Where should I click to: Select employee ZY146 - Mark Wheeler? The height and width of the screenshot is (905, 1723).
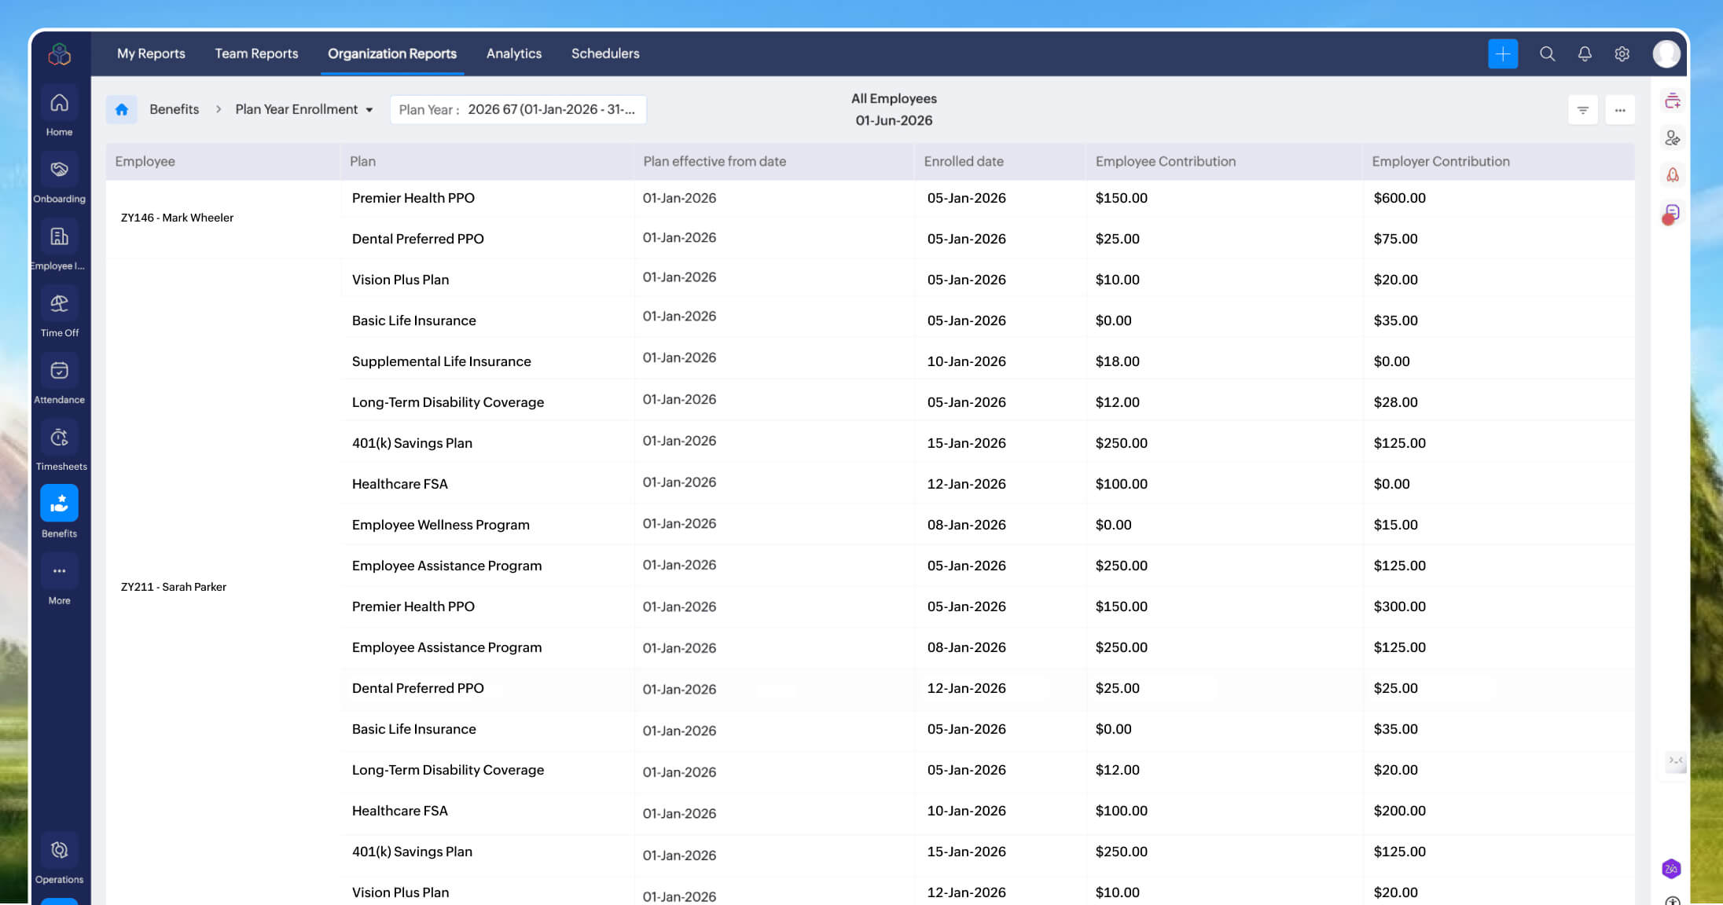pyautogui.click(x=177, y=218)
